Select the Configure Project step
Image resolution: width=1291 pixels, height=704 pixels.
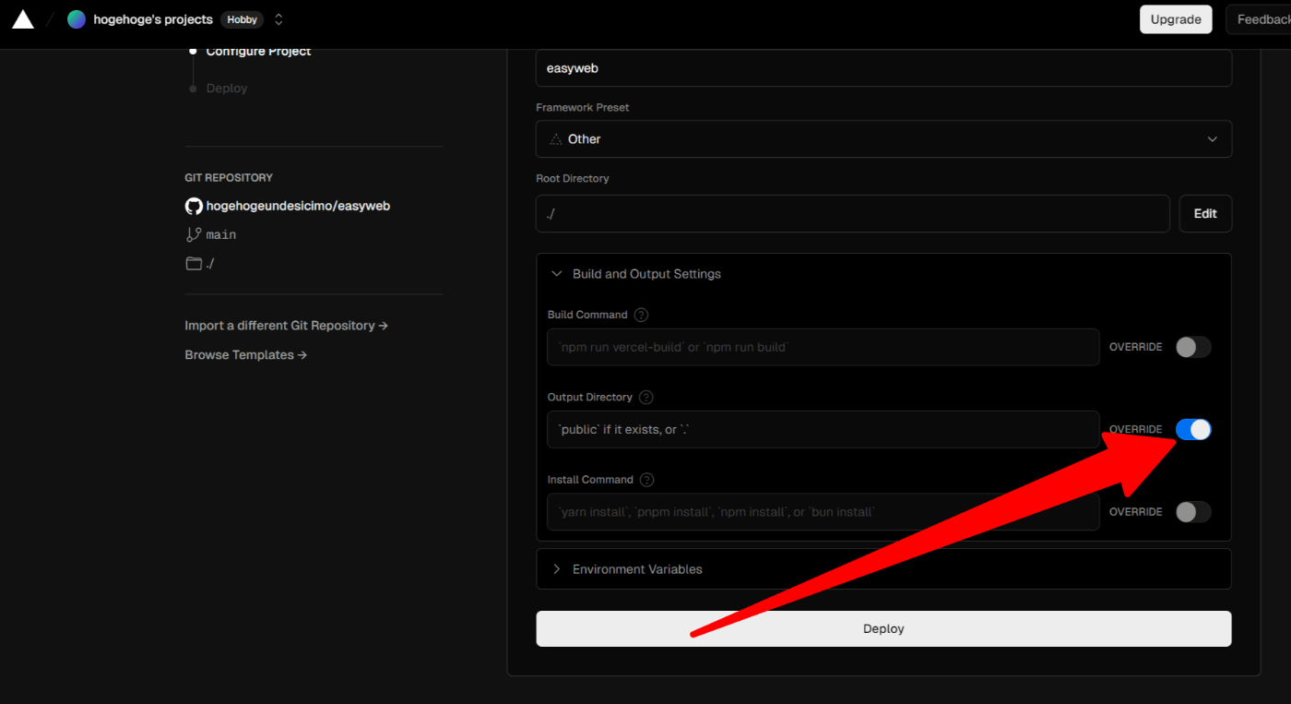pyautogui.click(x=258, y=52)
